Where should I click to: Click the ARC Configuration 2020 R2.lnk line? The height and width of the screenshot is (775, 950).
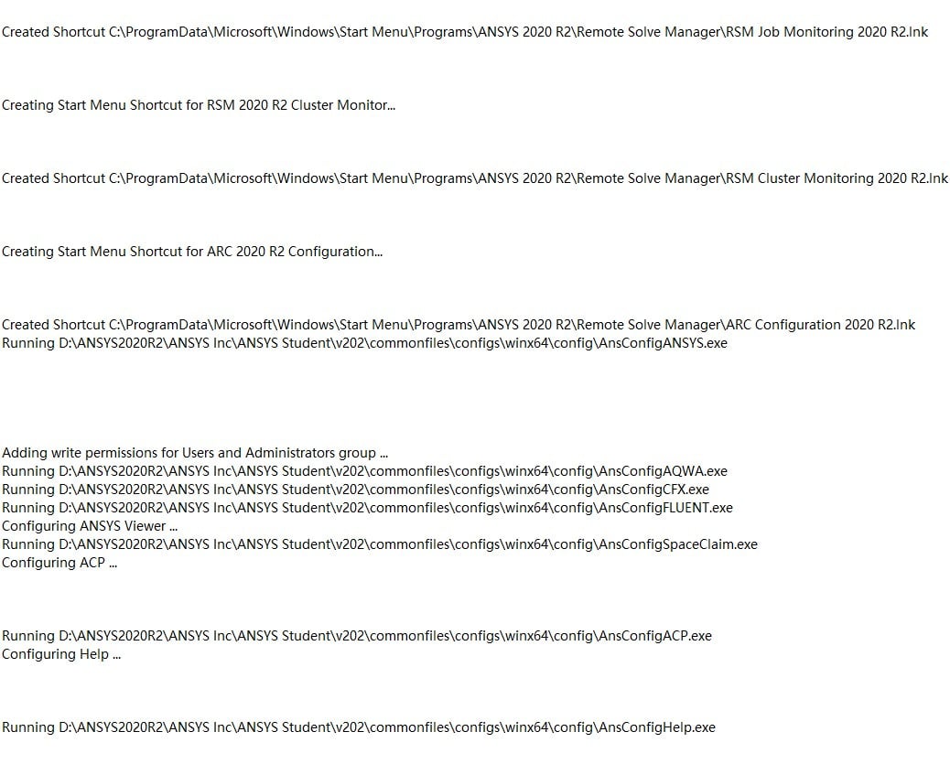[459, 325]
